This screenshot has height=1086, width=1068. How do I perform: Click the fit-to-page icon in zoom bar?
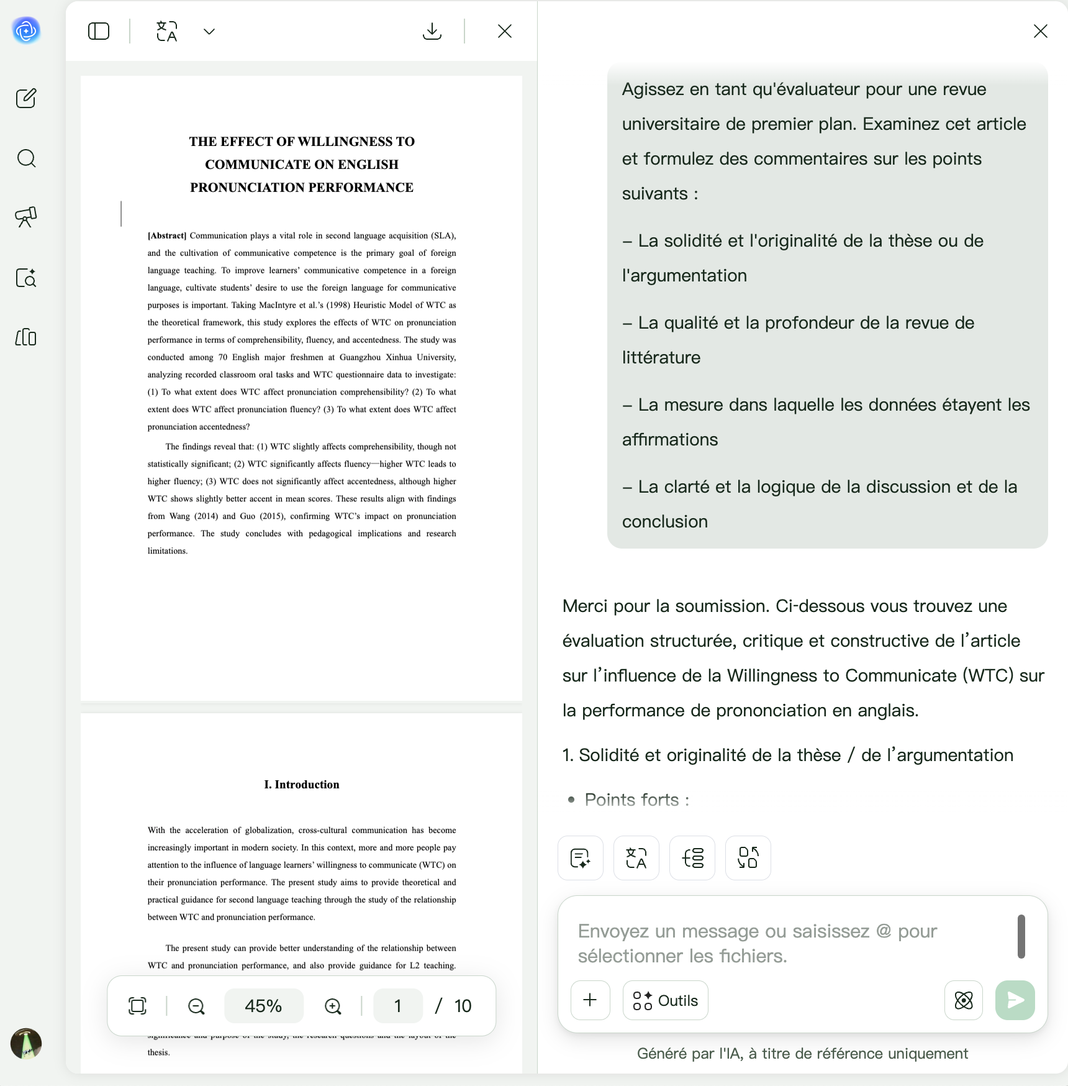click(x=137, y=1006)
